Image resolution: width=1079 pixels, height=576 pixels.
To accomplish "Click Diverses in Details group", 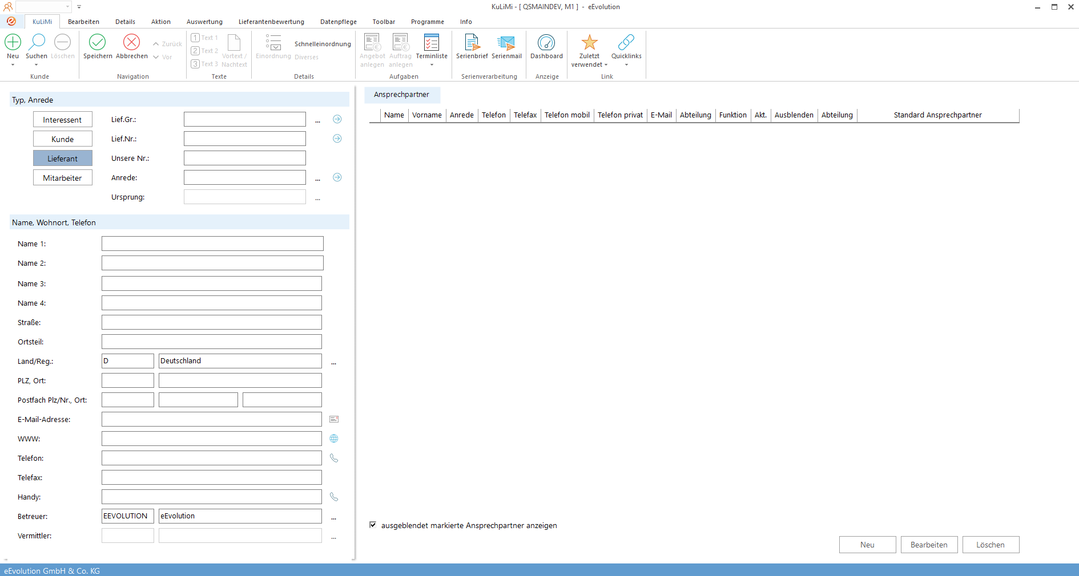I will pos(307,57).
